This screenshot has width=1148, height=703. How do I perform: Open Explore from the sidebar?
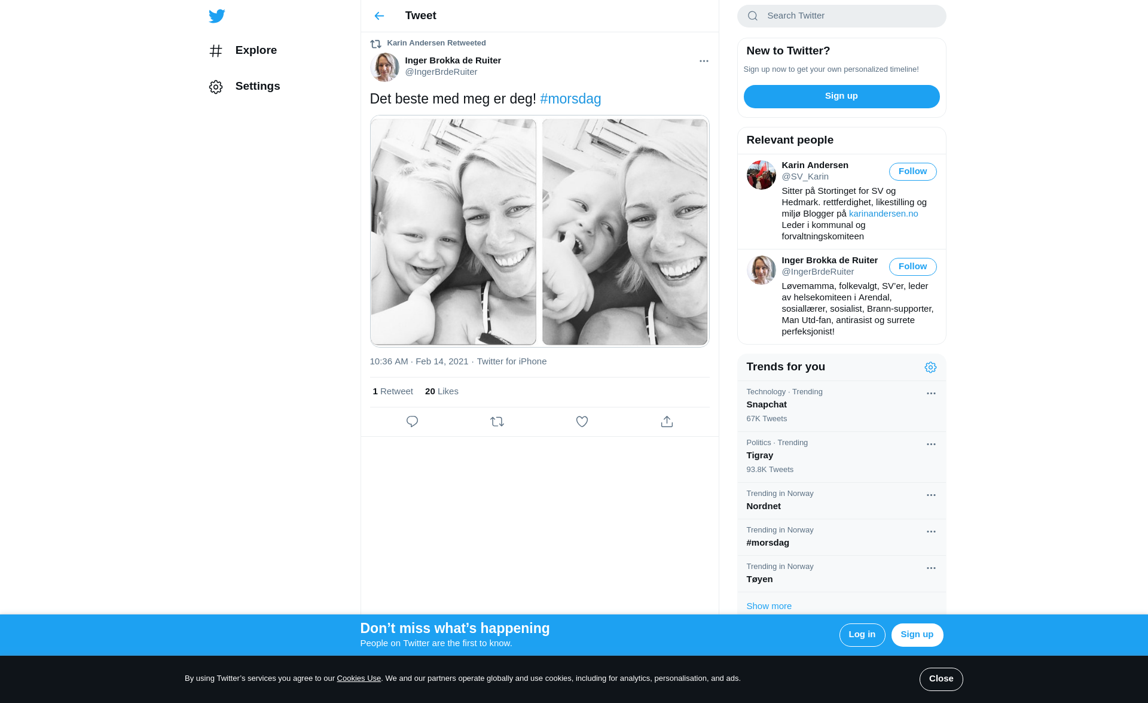coord(243,50)
